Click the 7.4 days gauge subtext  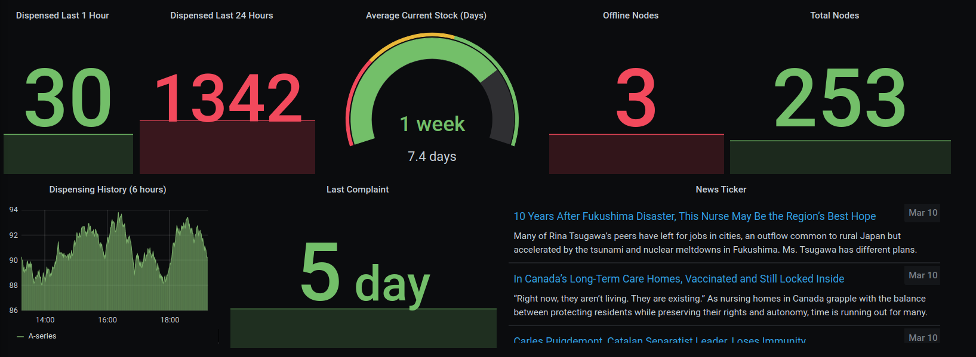click(x=432, y=157)
